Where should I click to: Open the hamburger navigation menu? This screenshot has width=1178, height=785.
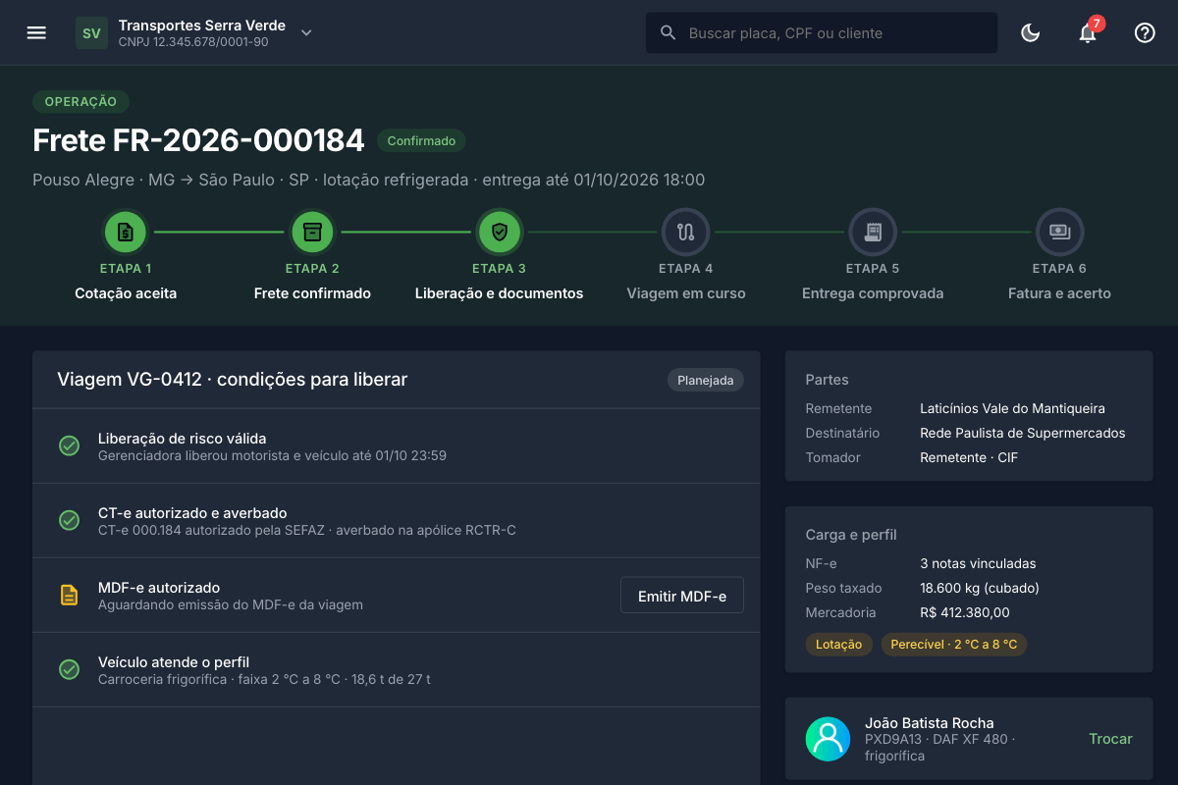pyautogui.click(x=36, y=32)
